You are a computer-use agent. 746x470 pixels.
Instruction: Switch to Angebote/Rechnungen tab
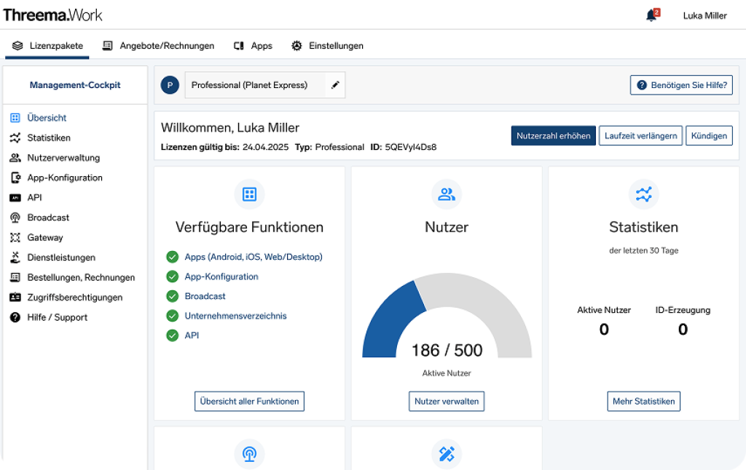(x=158, y=46)
